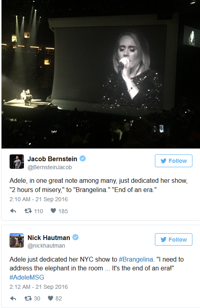The image size is (200, 308).
Task: Open the @nickhautman handle
Action: (x=46, y=246)
